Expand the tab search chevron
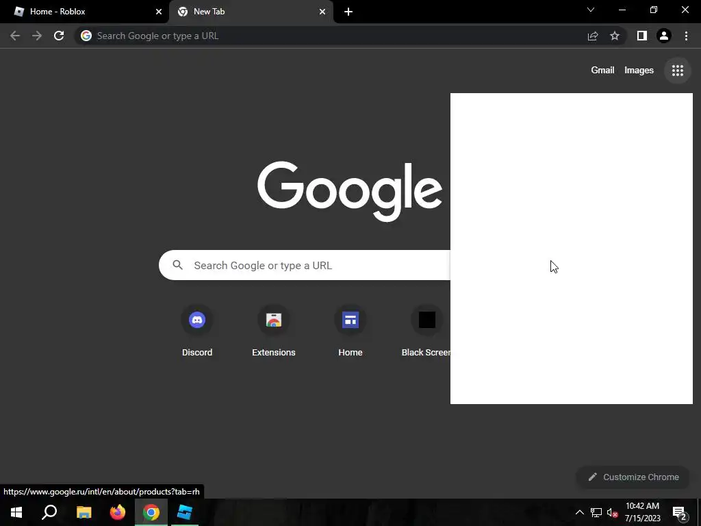The height and width of the screenshot is (526, 701). (591, 10)
